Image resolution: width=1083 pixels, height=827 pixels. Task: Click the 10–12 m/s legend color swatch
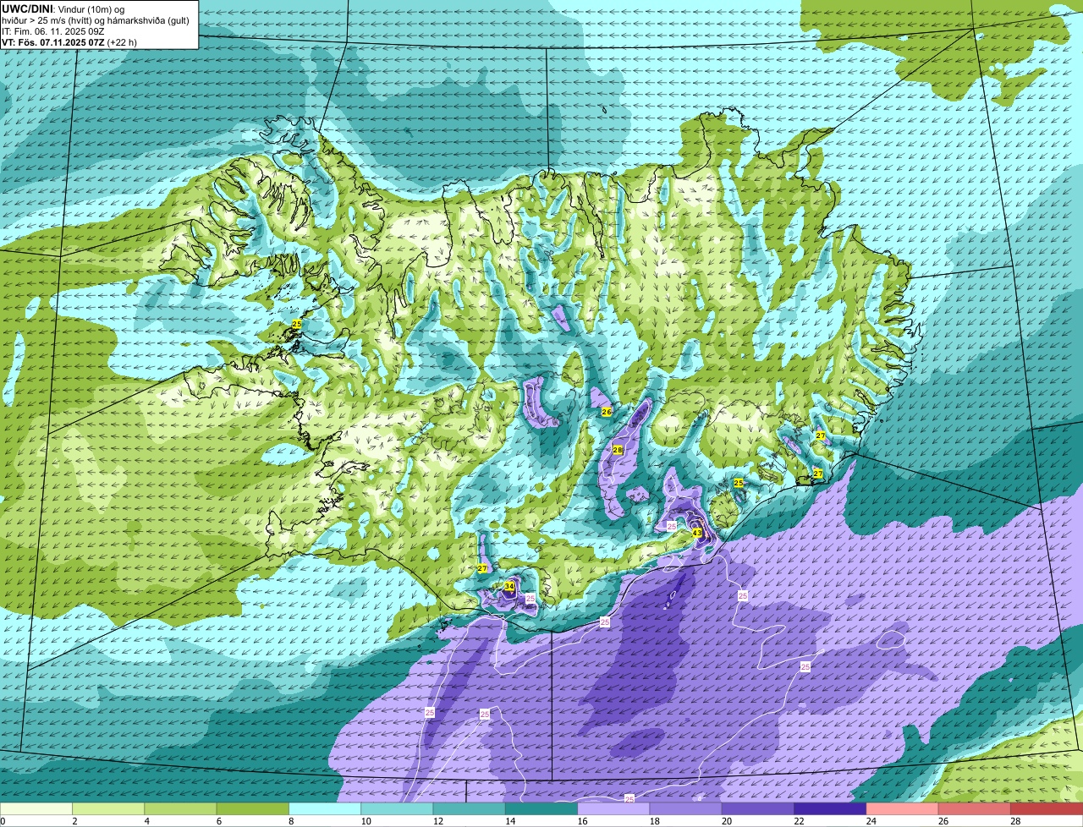(x=397, y=808)
